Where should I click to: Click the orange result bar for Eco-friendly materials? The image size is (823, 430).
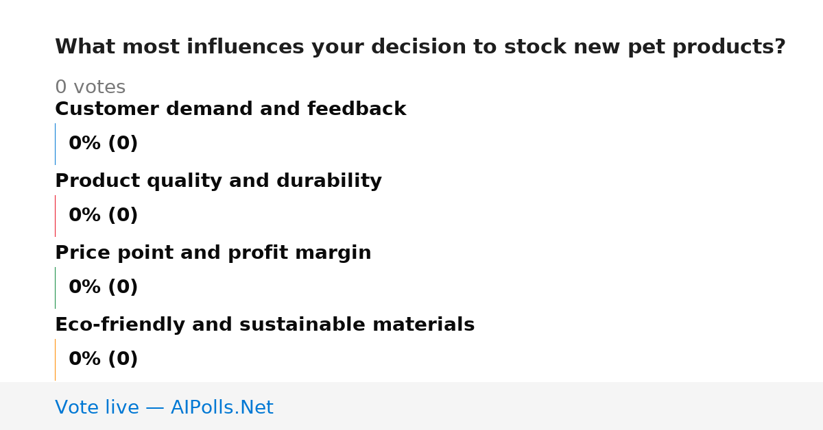pos(55,359)
